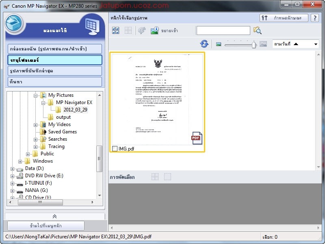Select the ระบุโฟลเดอร์ menu item
Screen dimensions: 325x244
coord(55,60)
